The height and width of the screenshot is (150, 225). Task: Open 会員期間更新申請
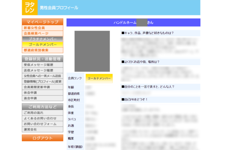point(42,87)
